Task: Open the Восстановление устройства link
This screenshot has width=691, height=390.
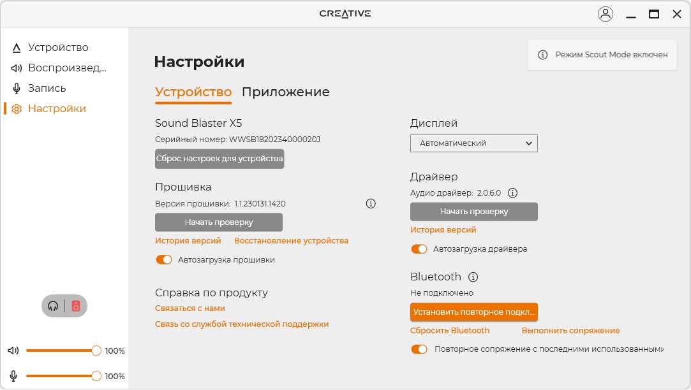Action: 291,241
